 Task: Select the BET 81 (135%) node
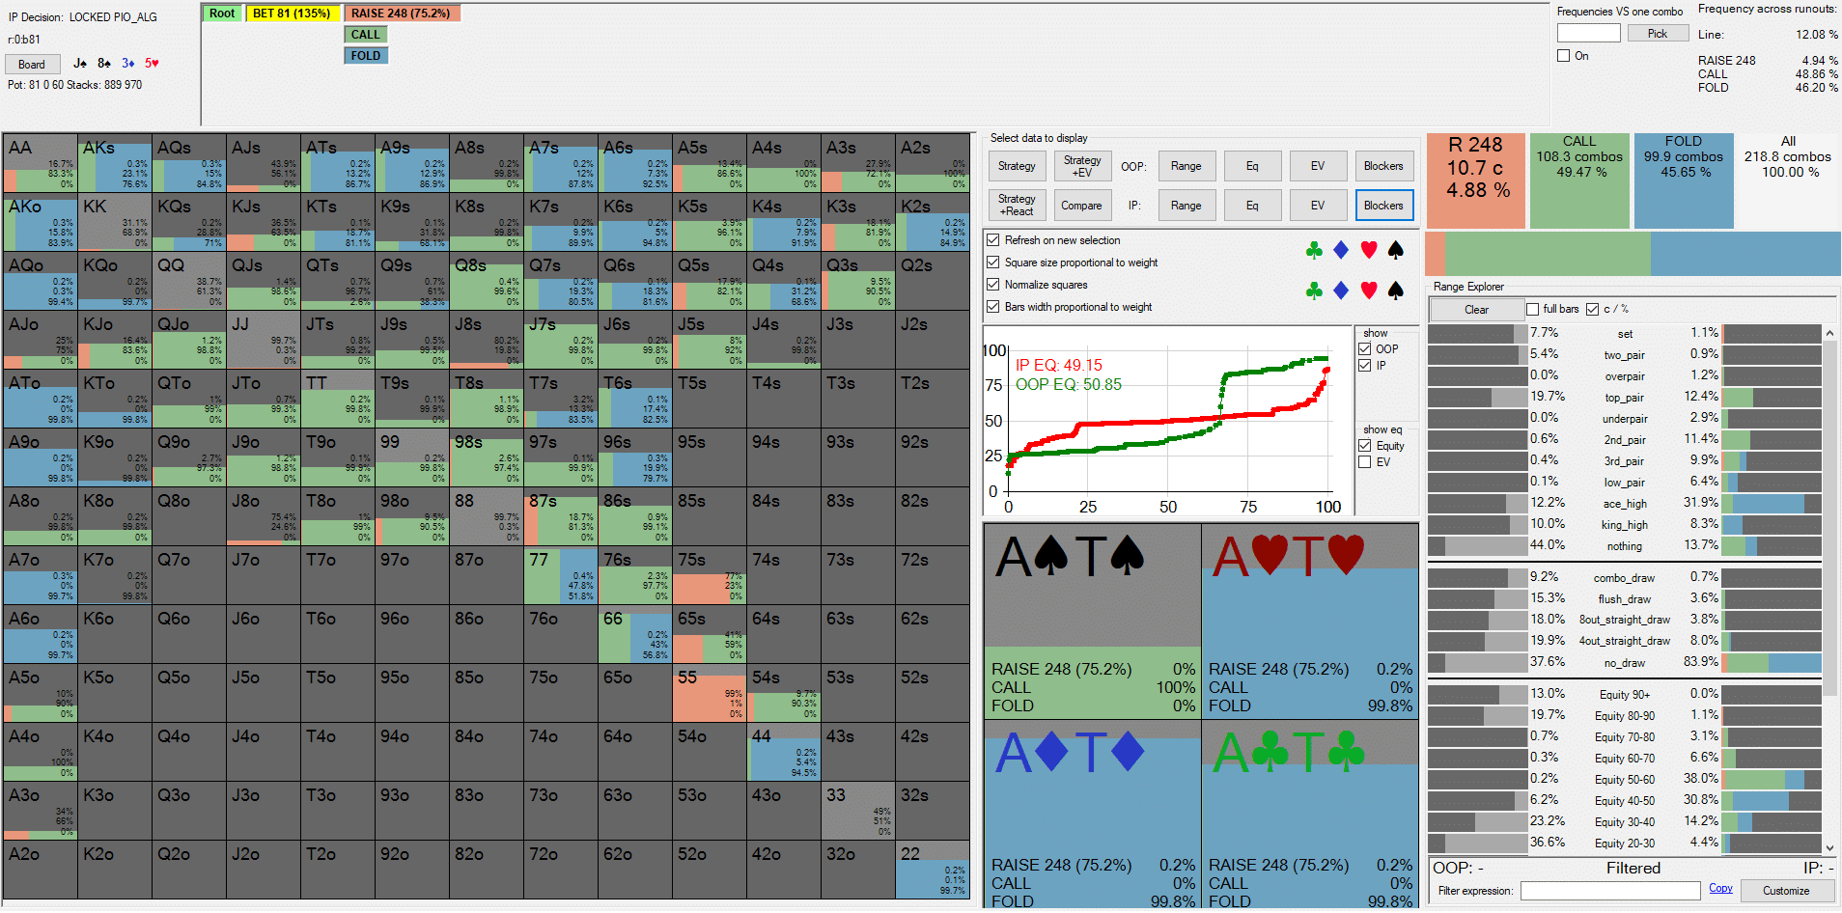pyautogui.click(x=292, y=14)
